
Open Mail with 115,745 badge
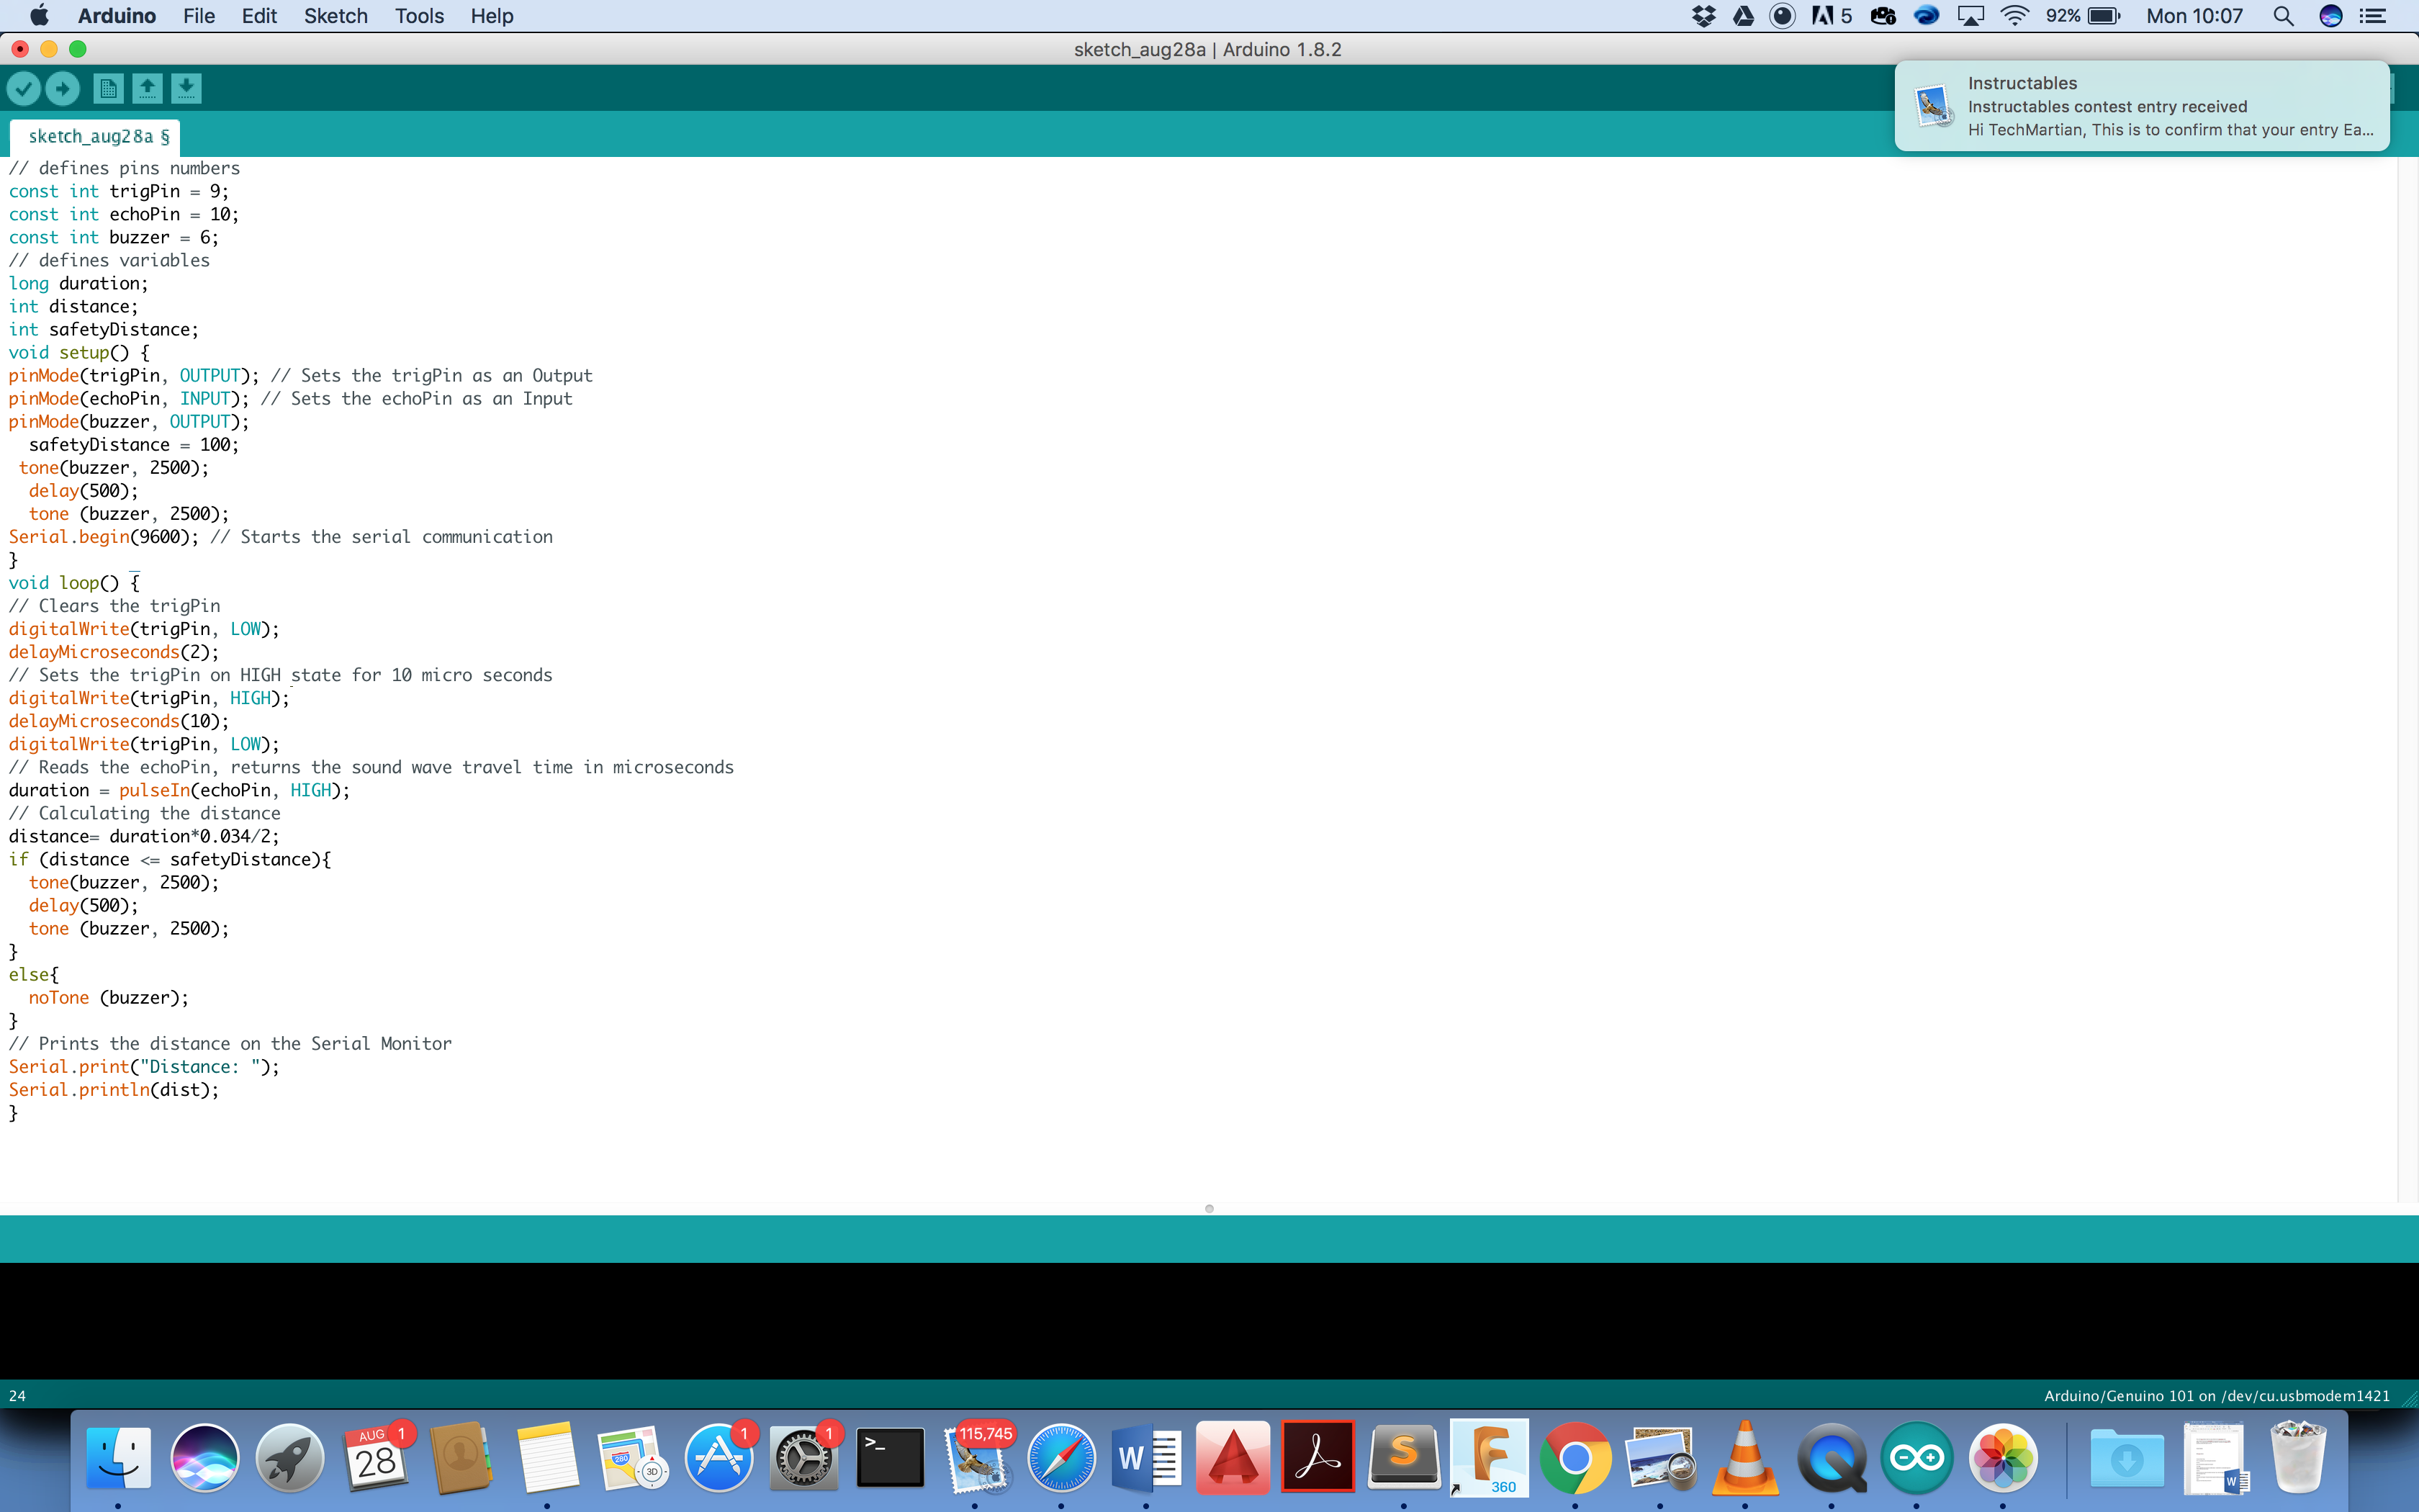pyautogui.click(x=976, y=1457)
